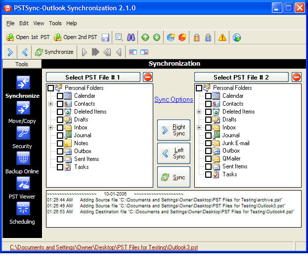Click the blue right chevron toolbar icon
This screenshot has width=308, height=278.
click(10, 52)
